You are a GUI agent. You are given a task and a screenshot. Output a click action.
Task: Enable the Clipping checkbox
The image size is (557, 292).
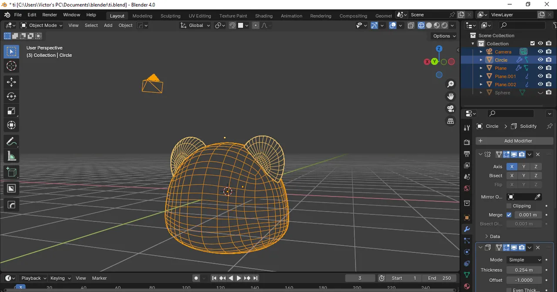tap(509, 206)
